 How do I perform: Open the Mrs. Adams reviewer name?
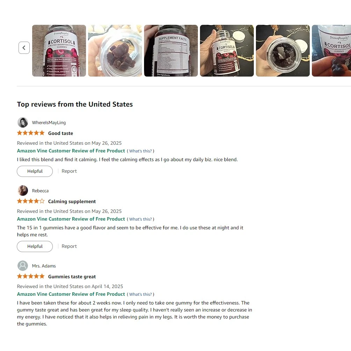coord(44,266)
